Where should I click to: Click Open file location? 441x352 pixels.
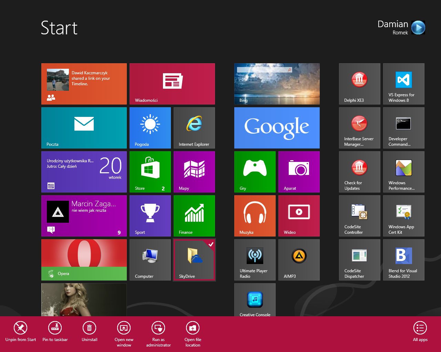[193, 334]
